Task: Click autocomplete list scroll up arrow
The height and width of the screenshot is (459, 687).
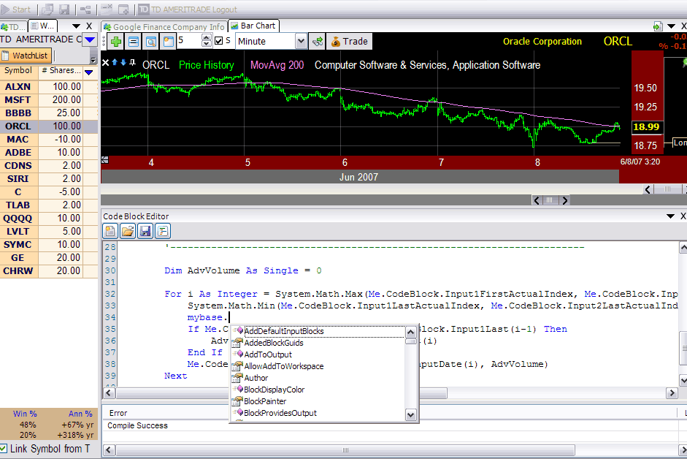Action: point(410,332)
